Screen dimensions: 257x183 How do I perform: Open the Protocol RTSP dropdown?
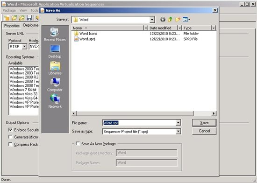(24, 47)
